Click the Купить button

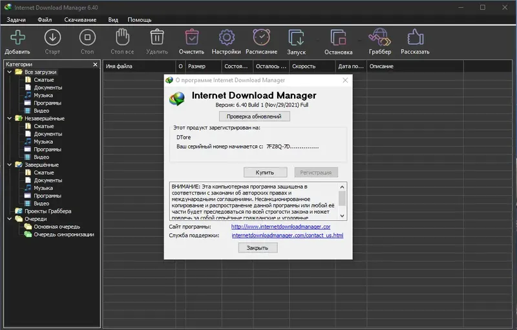point(265,172)
